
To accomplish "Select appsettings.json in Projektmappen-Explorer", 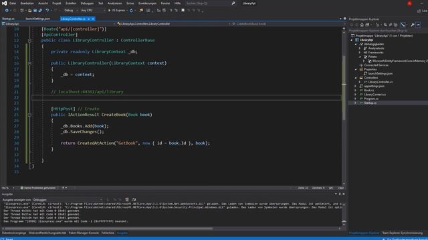I will pyautogui.click(x=374, y=86).
